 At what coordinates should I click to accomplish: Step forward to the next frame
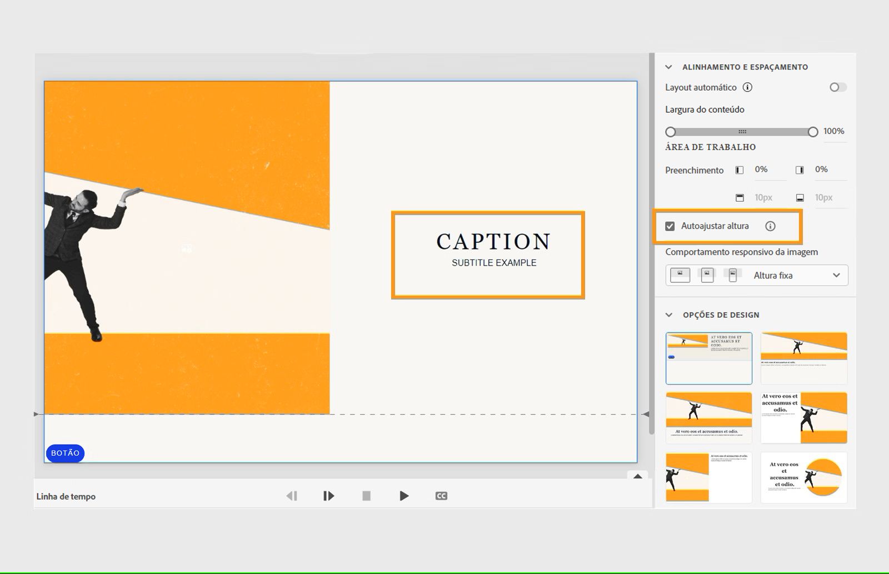pos(328,496)
